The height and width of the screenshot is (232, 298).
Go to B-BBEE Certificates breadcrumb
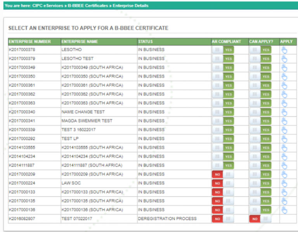[88, 6]
